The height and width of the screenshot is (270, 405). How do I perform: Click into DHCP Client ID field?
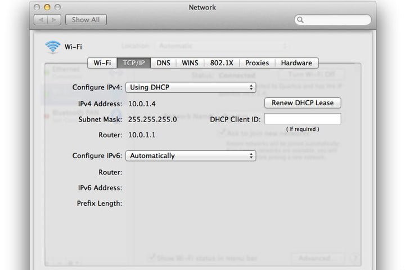click(x=303, y=119)
